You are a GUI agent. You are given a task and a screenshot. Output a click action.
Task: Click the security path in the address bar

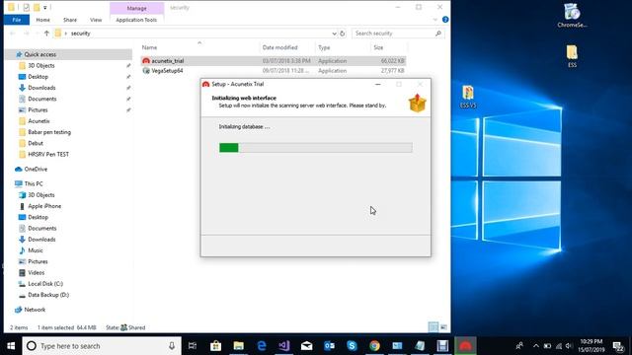(81, 34)
